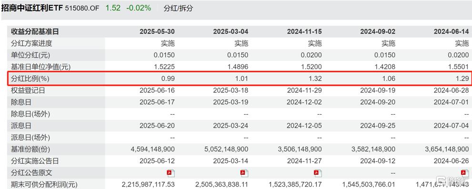Click the 权益登记日 row label
472x189 pixels.
click(x=28, y=90)
